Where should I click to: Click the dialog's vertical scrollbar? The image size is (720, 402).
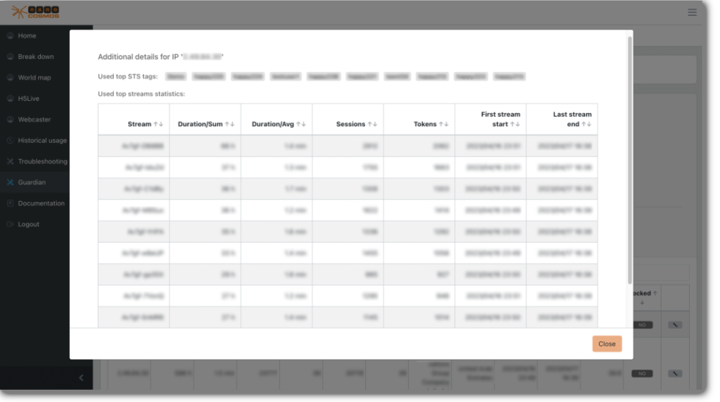[630, 158]
